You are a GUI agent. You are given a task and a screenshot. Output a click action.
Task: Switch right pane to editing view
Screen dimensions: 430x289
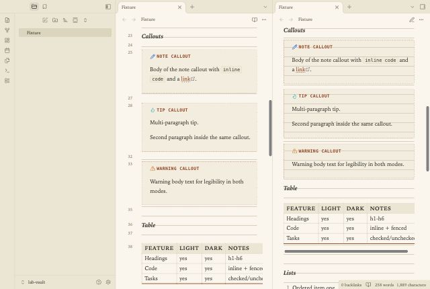point(412,19)
